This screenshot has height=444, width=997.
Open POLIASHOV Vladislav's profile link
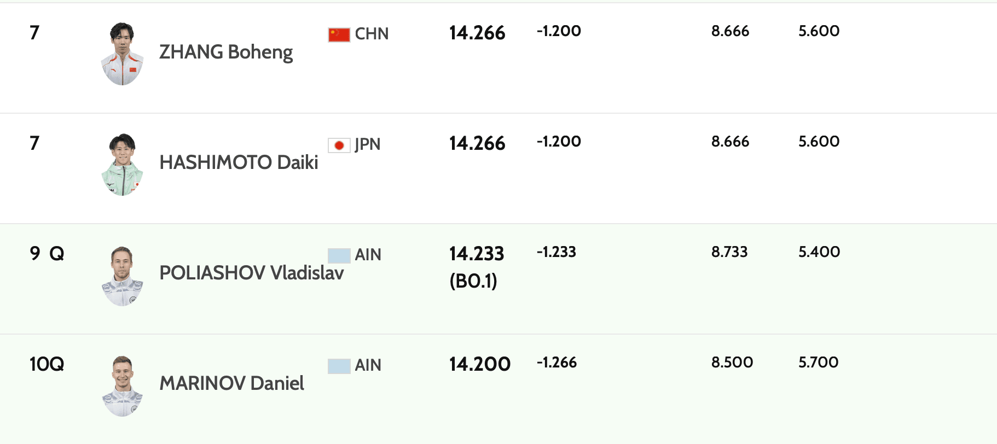pyautogui.click(x=251, y=273)
